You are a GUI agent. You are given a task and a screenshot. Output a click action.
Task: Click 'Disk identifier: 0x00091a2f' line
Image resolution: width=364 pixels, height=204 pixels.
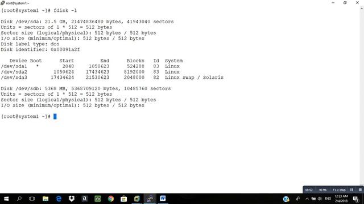[40, 49]
